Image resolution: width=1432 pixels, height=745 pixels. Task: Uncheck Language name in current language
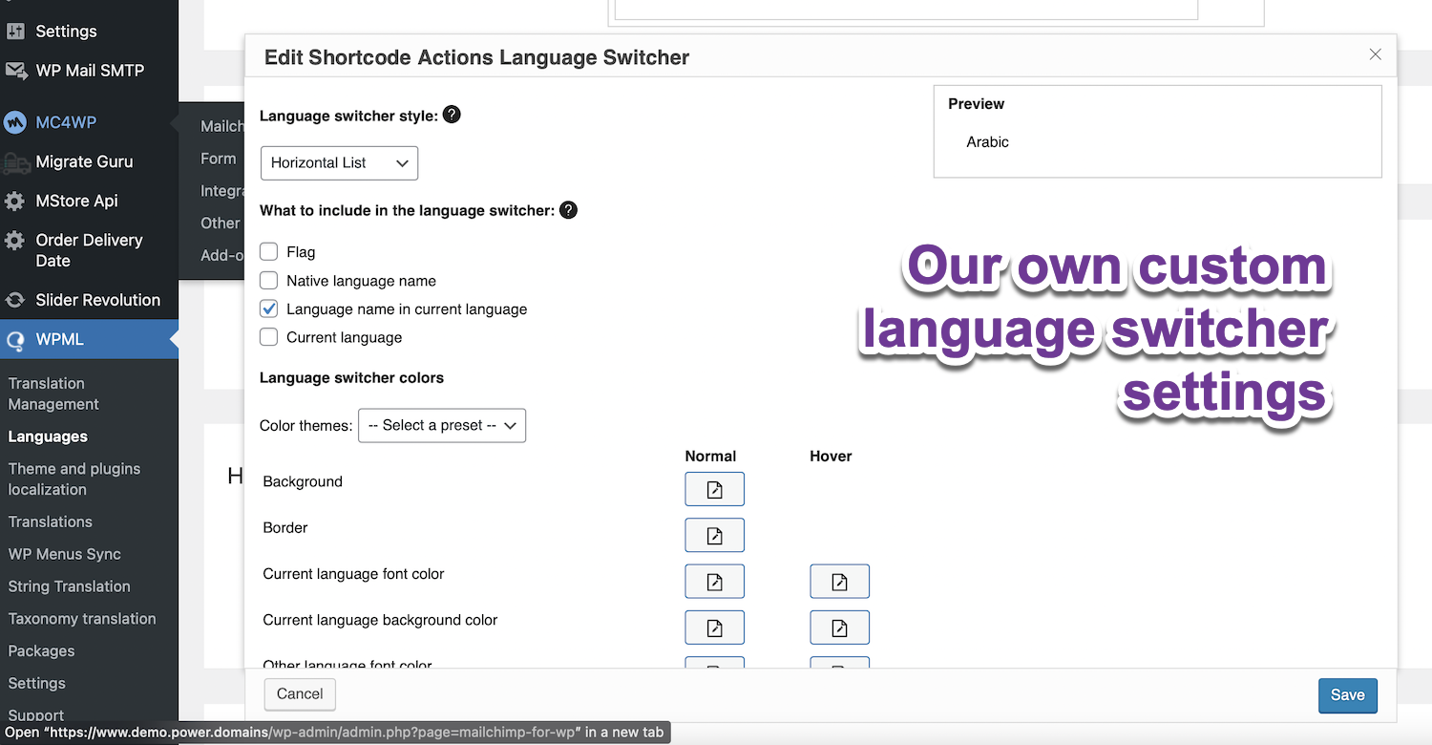[x=269, y=309]
